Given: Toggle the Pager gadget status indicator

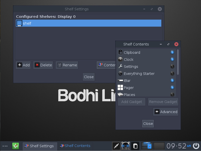Looking at the screenshot, I should tap(172, 87).
